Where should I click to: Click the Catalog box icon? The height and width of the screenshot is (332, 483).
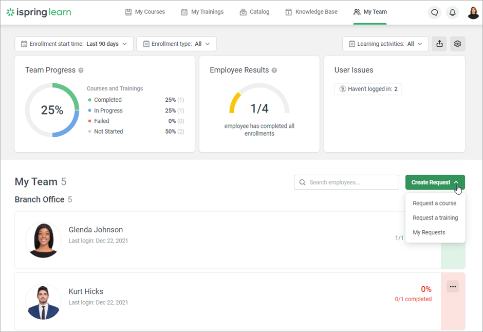tap(243, 12)
